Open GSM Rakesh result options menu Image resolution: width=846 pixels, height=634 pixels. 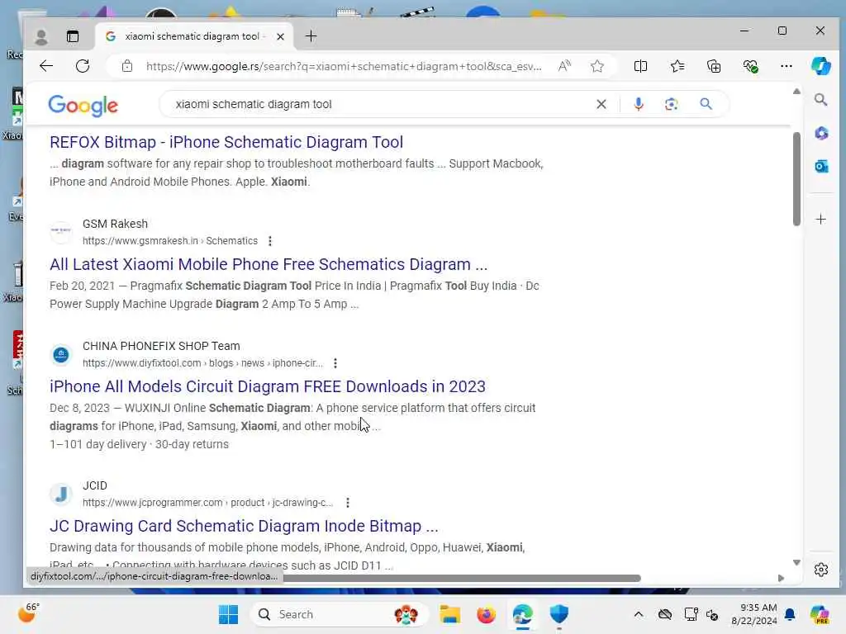point(270,241)
